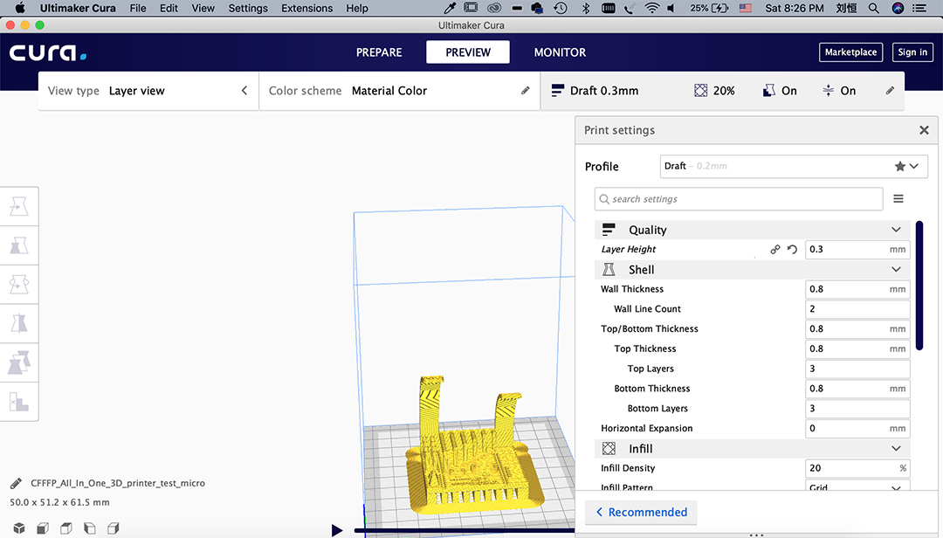
Task: Click the search settings field
Action: (739, 198)
